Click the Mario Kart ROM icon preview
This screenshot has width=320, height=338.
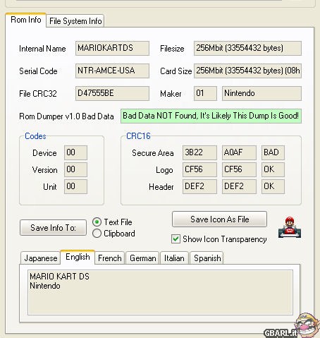[290, 227]
